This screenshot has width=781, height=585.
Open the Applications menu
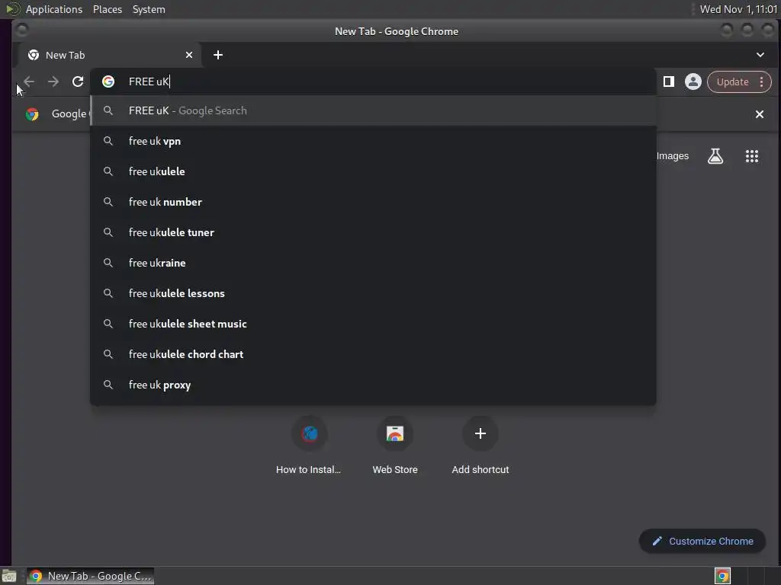(54, 9)
